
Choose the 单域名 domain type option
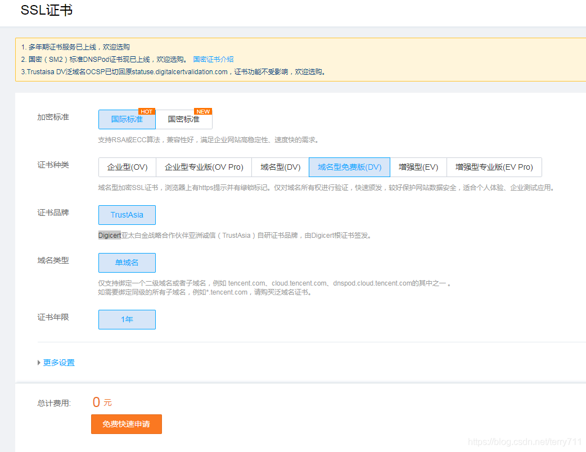[127, 263]
